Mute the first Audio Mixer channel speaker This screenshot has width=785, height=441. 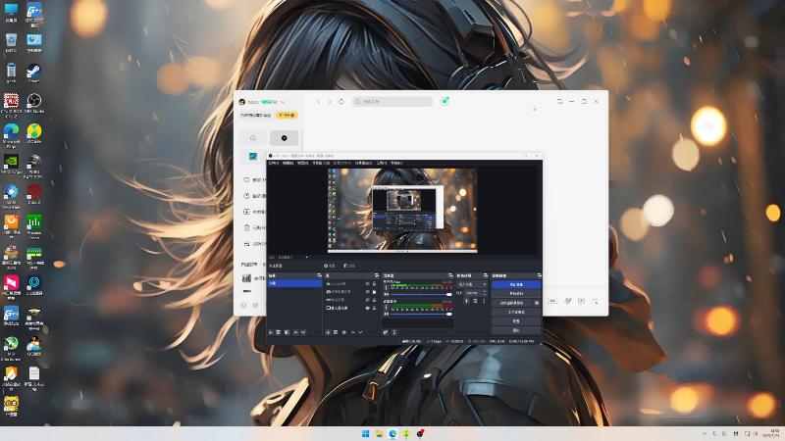386,294
